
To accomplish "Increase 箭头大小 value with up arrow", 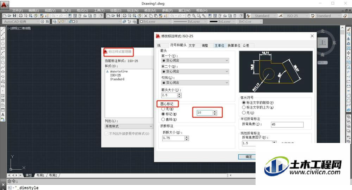I will point(179,94).
